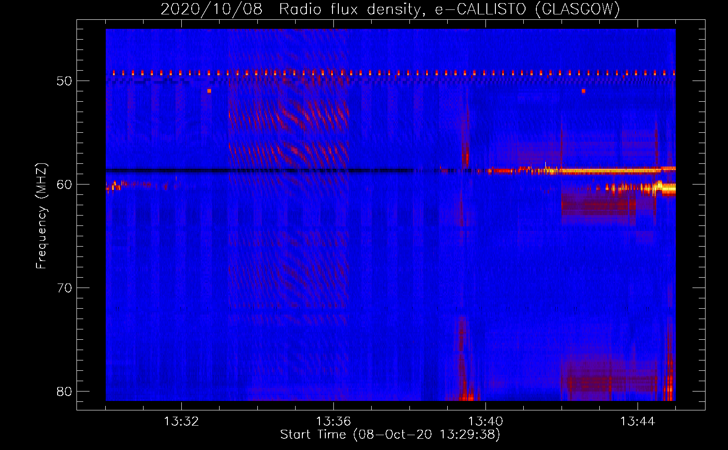
Task: Select the 'Frequency (MHZ)' y-axis label
Action: 41,216
